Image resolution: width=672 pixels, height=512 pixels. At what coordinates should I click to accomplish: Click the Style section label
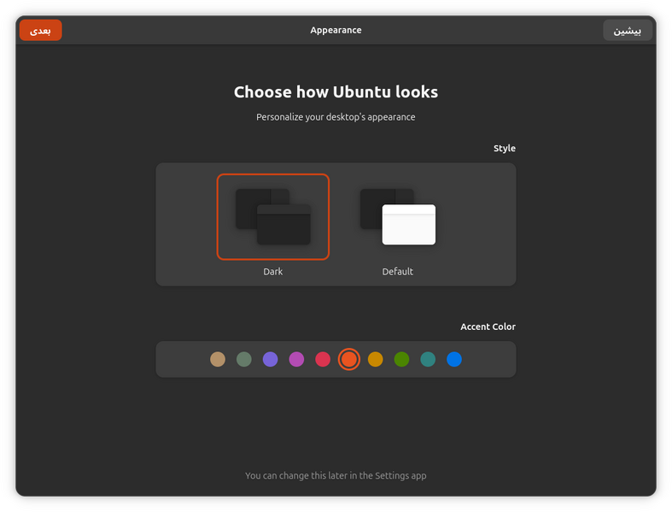tap(505, 149)
